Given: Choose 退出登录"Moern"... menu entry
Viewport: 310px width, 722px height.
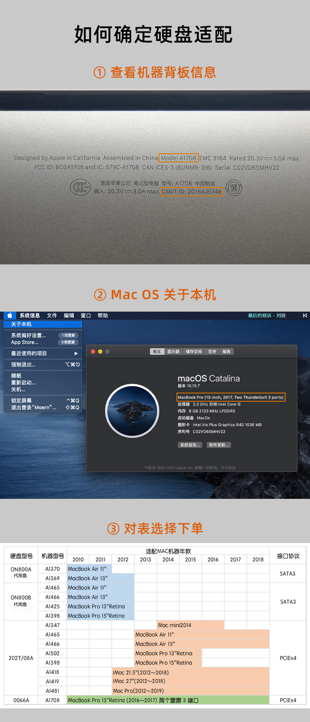Looking at the screenshot, I should [43, 407].
